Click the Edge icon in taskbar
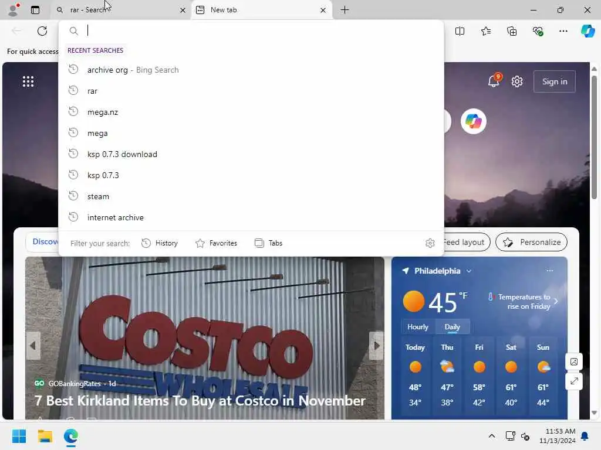 click(71, 436)
